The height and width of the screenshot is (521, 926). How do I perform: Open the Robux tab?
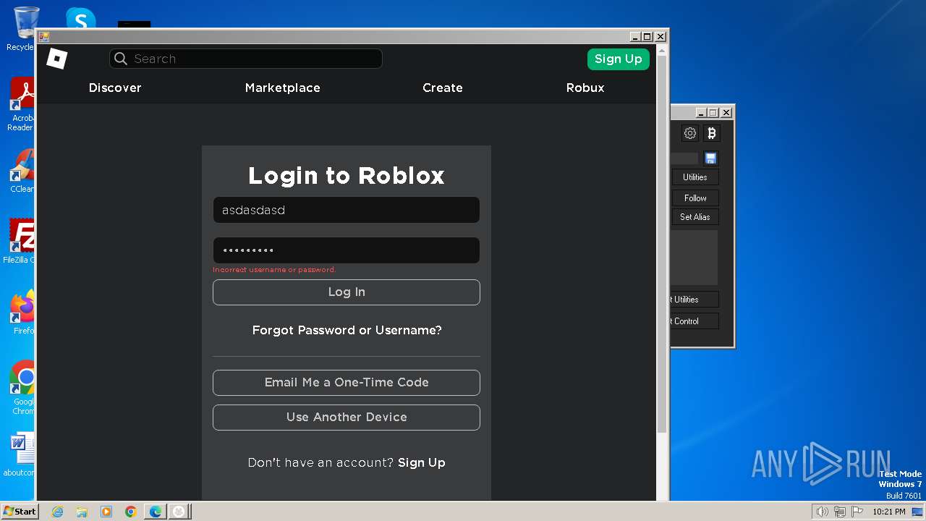coord(585,88)
